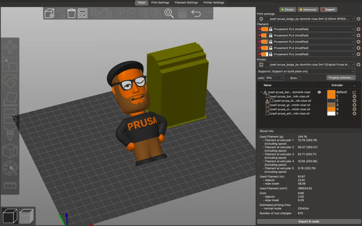Switch to the Print Settings tab
The image size is (362, 226).
tap(160, 2)
